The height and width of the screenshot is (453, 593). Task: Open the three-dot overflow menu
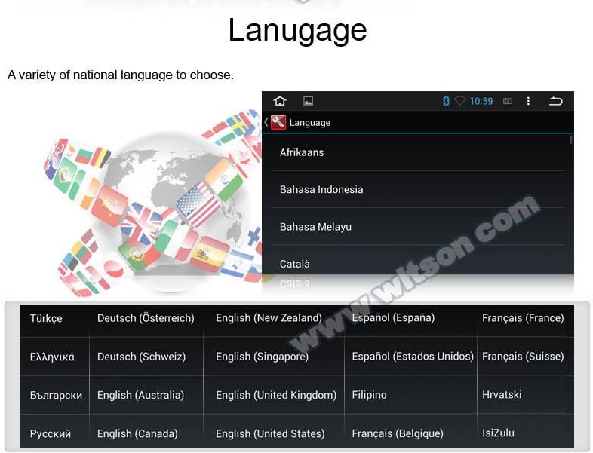[528, 101]
